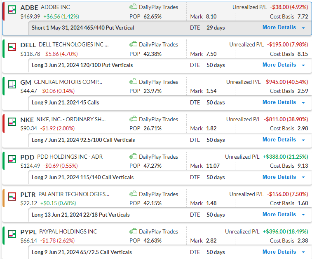This screenshot has width=312, height=259.
Task: Open the NKE risk graph icon
Action: click(12, 122)
